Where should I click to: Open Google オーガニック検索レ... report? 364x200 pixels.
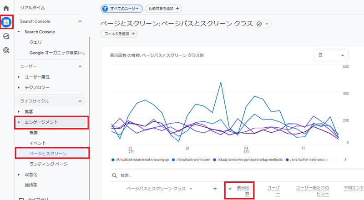click(57, 53)
